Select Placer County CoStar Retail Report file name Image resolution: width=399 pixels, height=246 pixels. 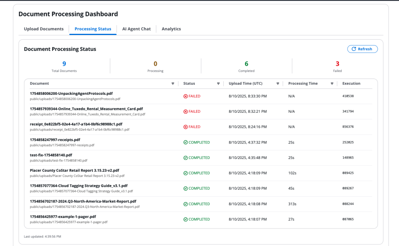click(x=74, y=170)
